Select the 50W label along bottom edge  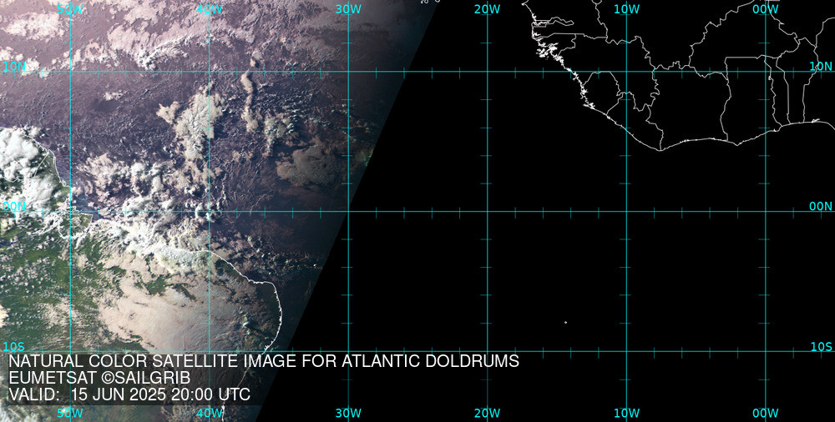70,413
